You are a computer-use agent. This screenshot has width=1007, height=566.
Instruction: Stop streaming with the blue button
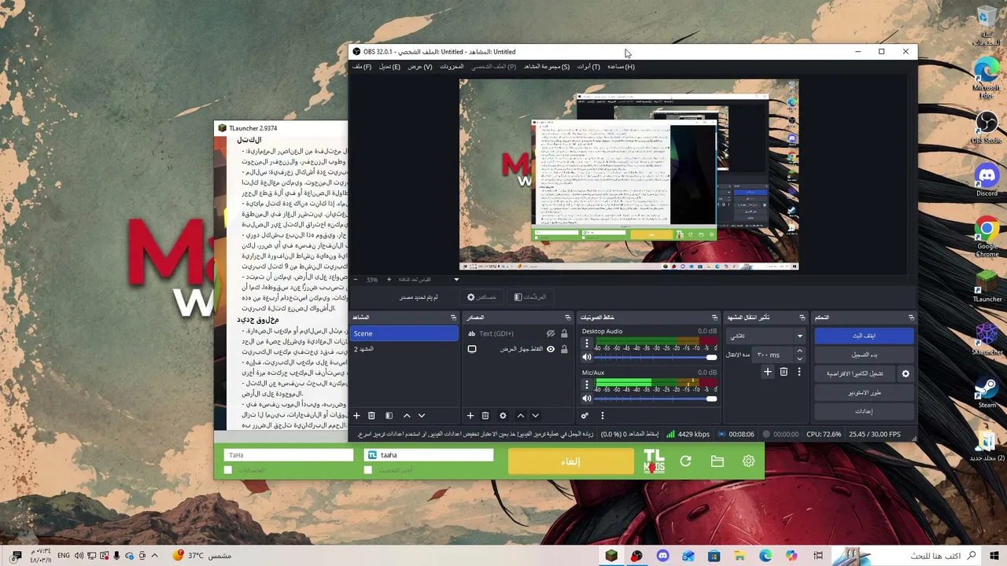click(864, 336)
